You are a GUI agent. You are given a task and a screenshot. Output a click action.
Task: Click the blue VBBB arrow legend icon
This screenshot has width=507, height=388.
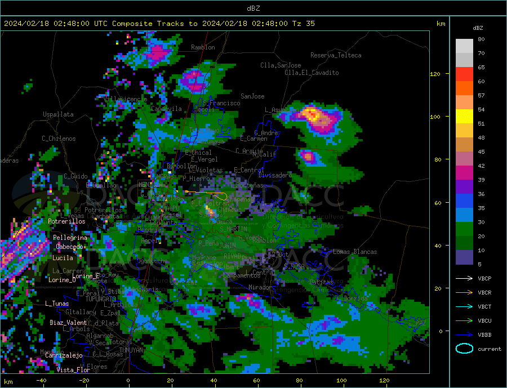point(464,335)
